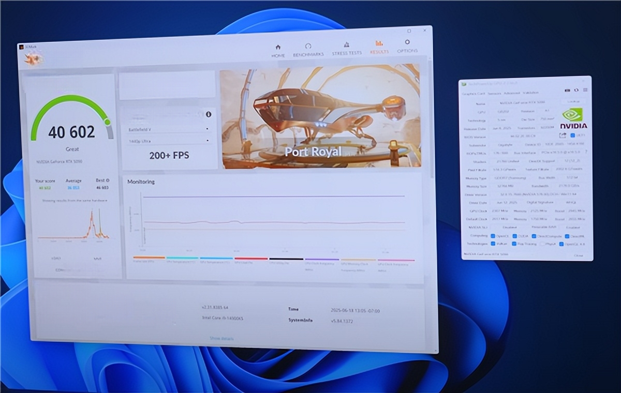This screenshot has width=621, height=393.
Task: Click the Close button in GPU-Z
Action: (x=578, y=254)
